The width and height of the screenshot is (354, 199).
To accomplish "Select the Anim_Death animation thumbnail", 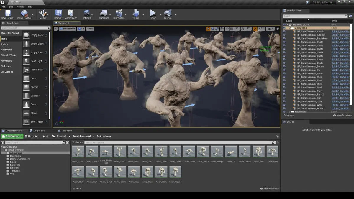I will 203,152.
